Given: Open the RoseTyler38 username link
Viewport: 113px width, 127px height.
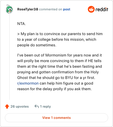Looking at the screenshot, I should [x=28, y=9].
